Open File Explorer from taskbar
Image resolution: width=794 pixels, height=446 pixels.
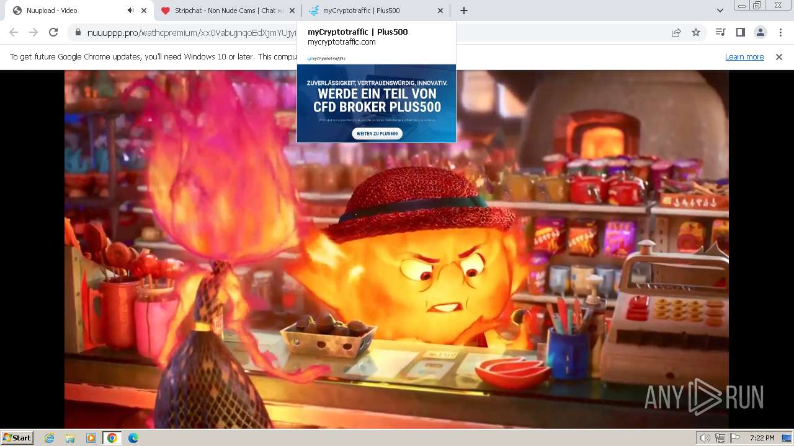(x=70, y=438)
